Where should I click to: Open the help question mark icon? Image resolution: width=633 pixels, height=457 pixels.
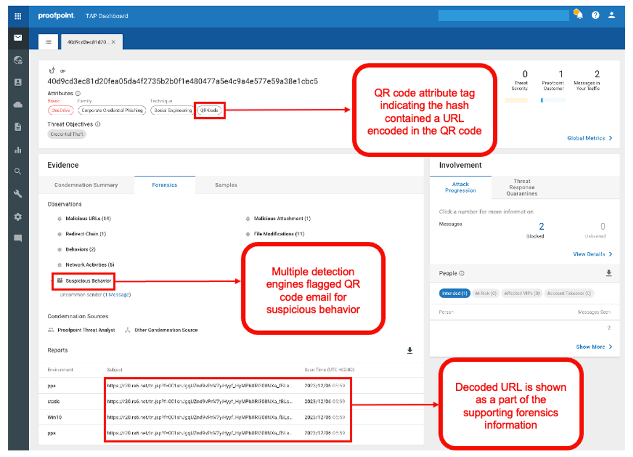point(595,15)
